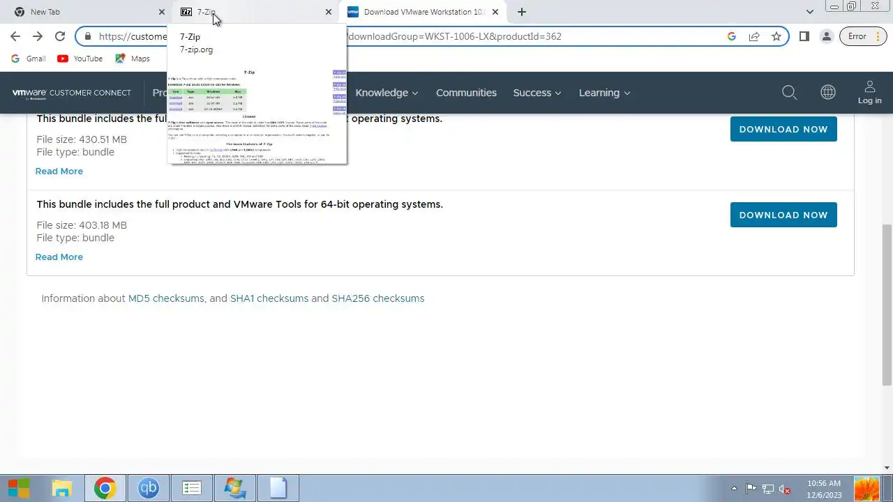Open File Explorer from the taskbar
This screenshot has height=502, width=893.
click(x=62, y=488)
